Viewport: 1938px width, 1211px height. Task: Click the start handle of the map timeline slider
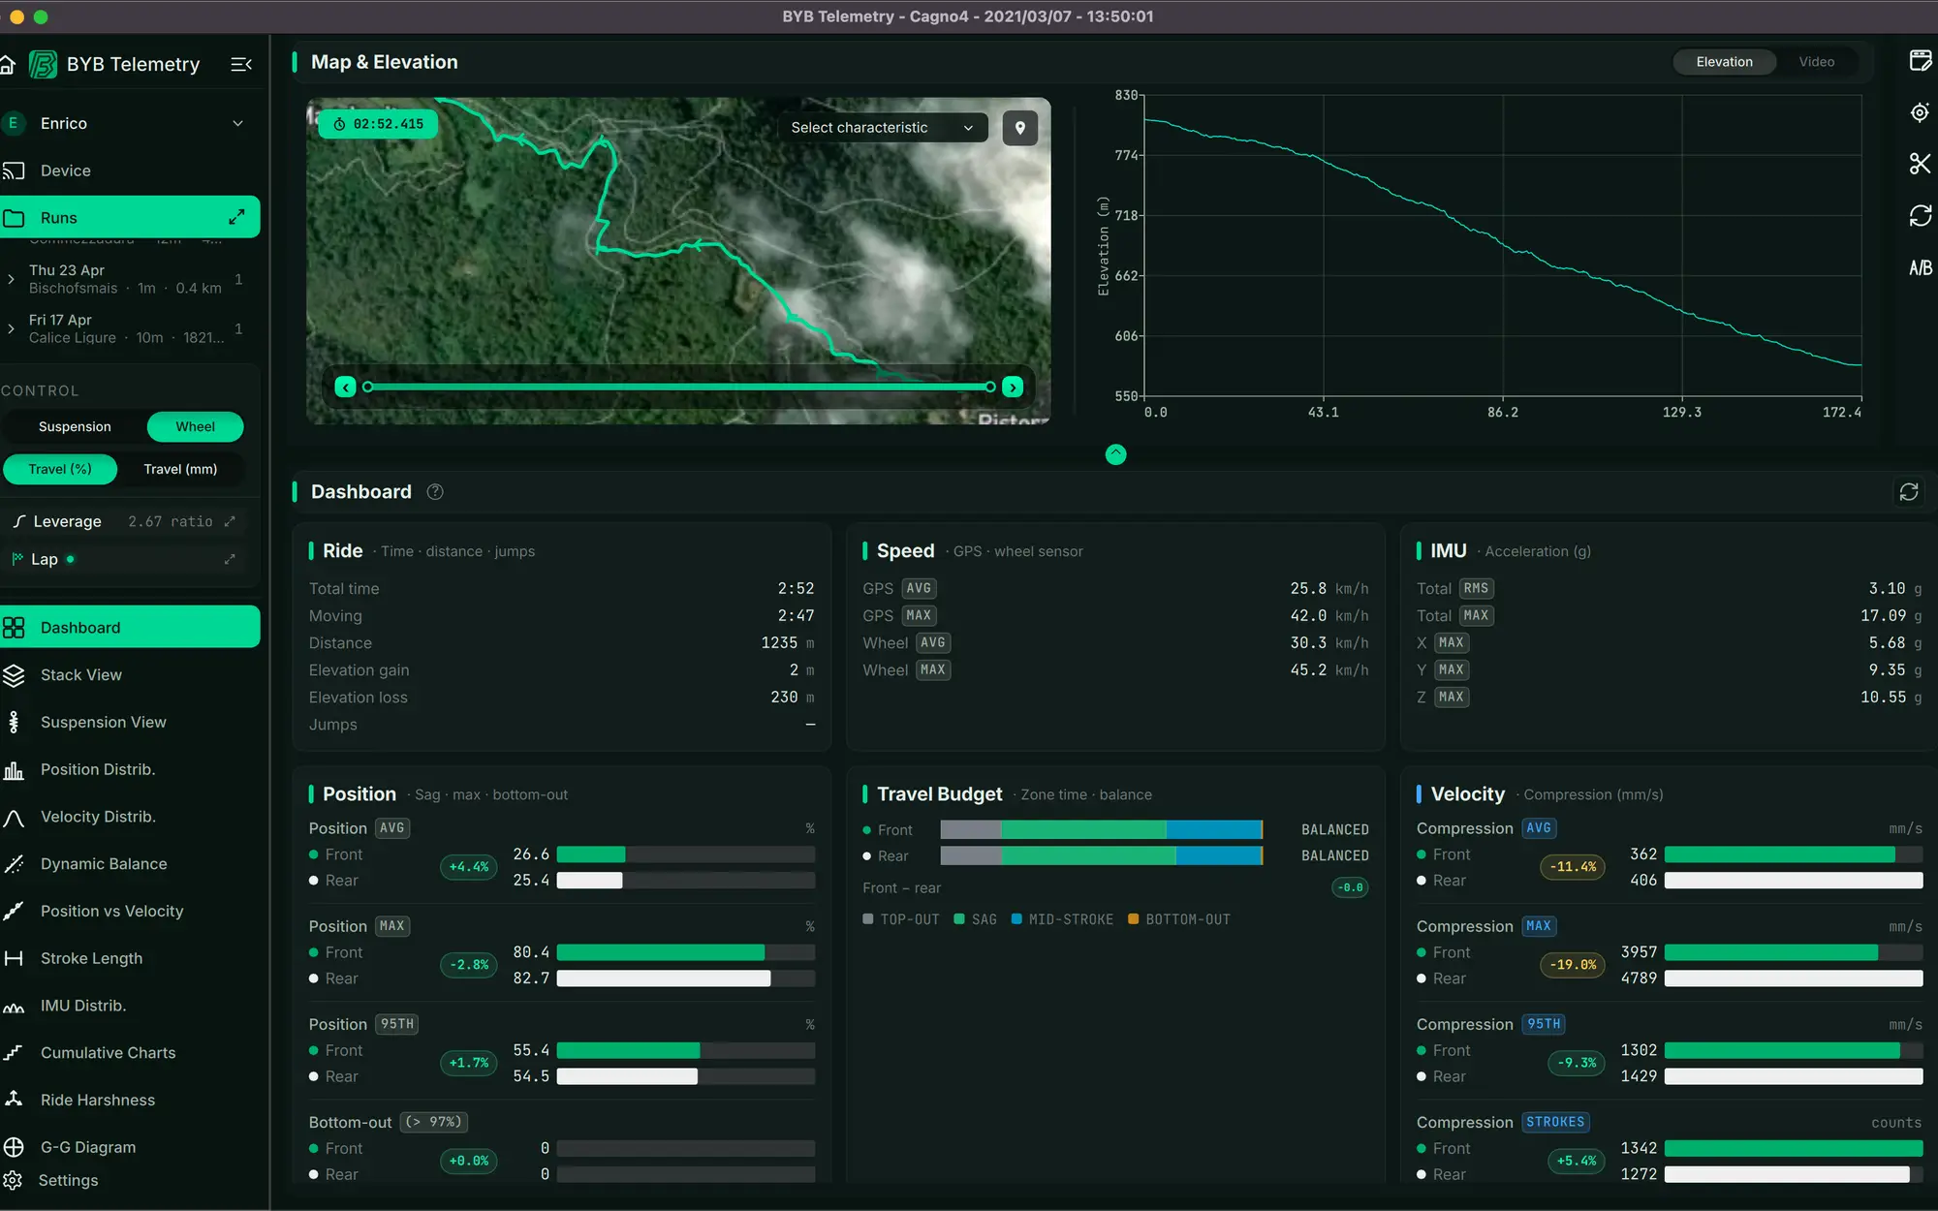tap(367, 388)
